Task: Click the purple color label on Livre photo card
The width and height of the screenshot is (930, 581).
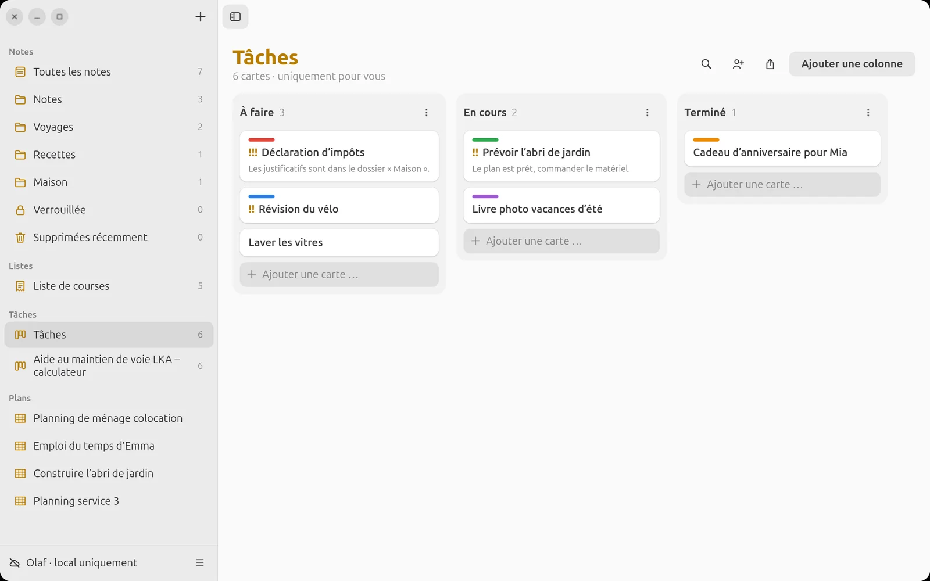Action: (485, 196)
